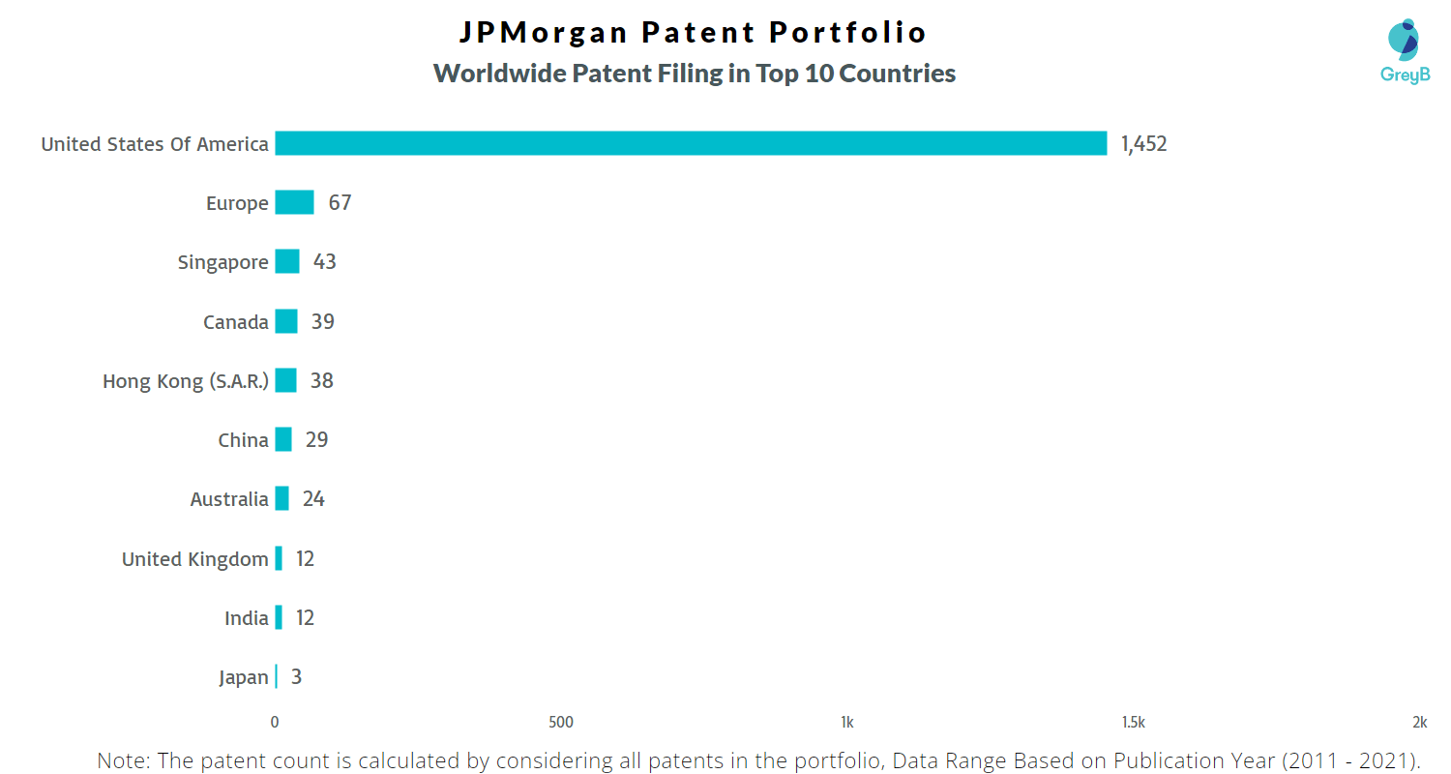Click the United Kingdom country label

(x=194, y=558)
